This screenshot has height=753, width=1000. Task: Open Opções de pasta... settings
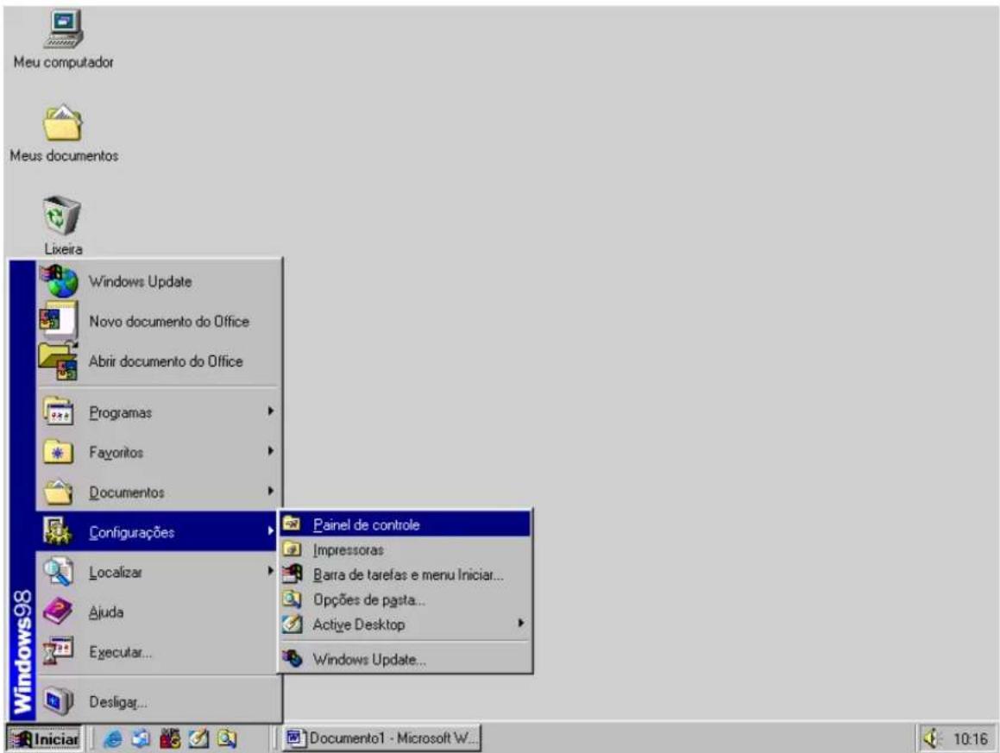[405, 600]
